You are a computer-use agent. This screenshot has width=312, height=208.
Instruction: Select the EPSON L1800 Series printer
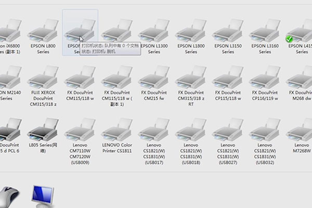pos(191,31)
